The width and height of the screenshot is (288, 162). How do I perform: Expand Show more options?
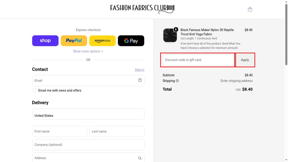coord(88,51)
